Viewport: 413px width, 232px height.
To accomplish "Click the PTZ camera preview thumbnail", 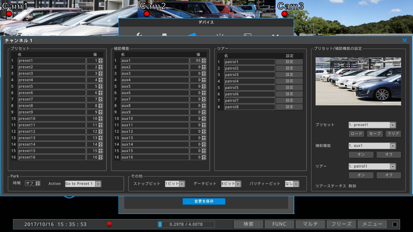I will pyautogui.click(x=358, y=82).
